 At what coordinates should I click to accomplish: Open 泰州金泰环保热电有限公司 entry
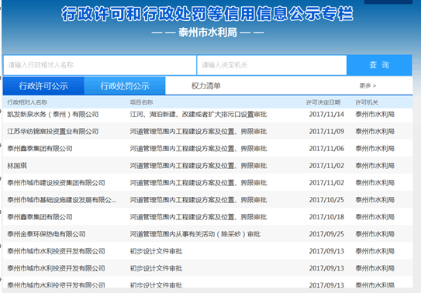point(47,234)
